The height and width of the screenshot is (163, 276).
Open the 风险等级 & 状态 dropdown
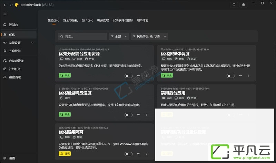(x=149, y=37)
